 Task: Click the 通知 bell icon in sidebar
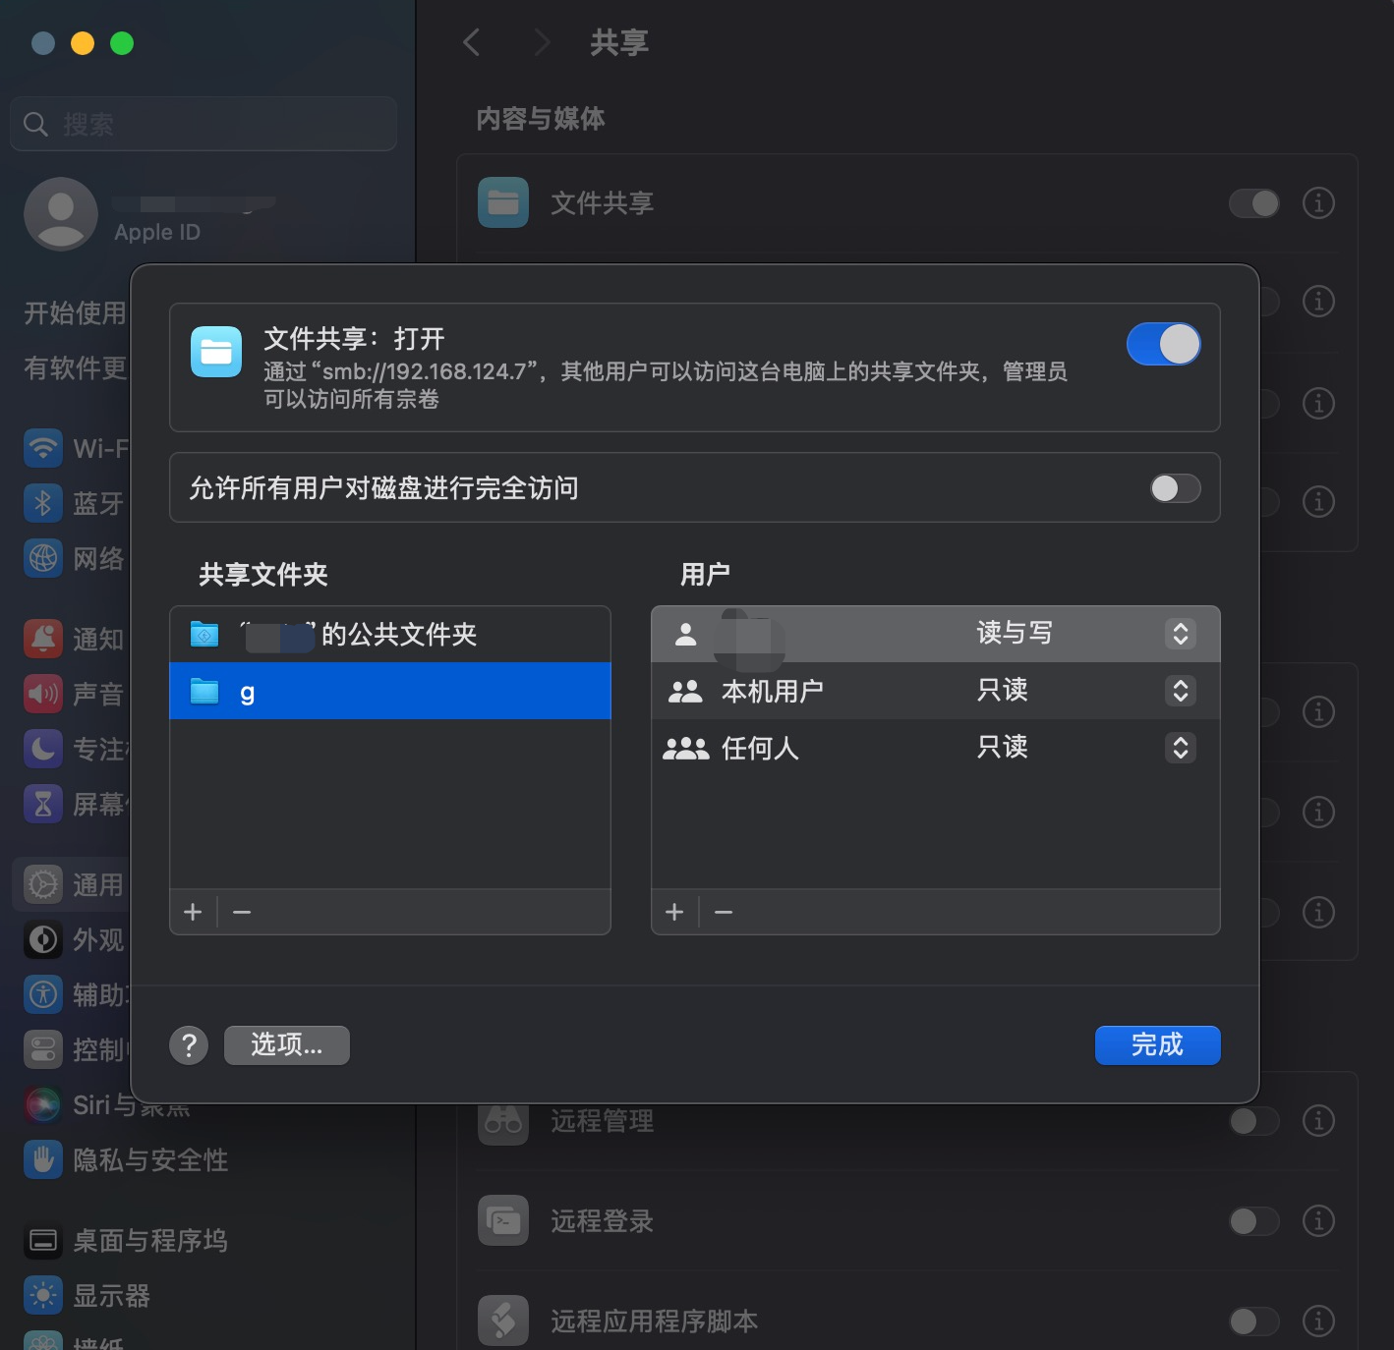tap(43, 639)
